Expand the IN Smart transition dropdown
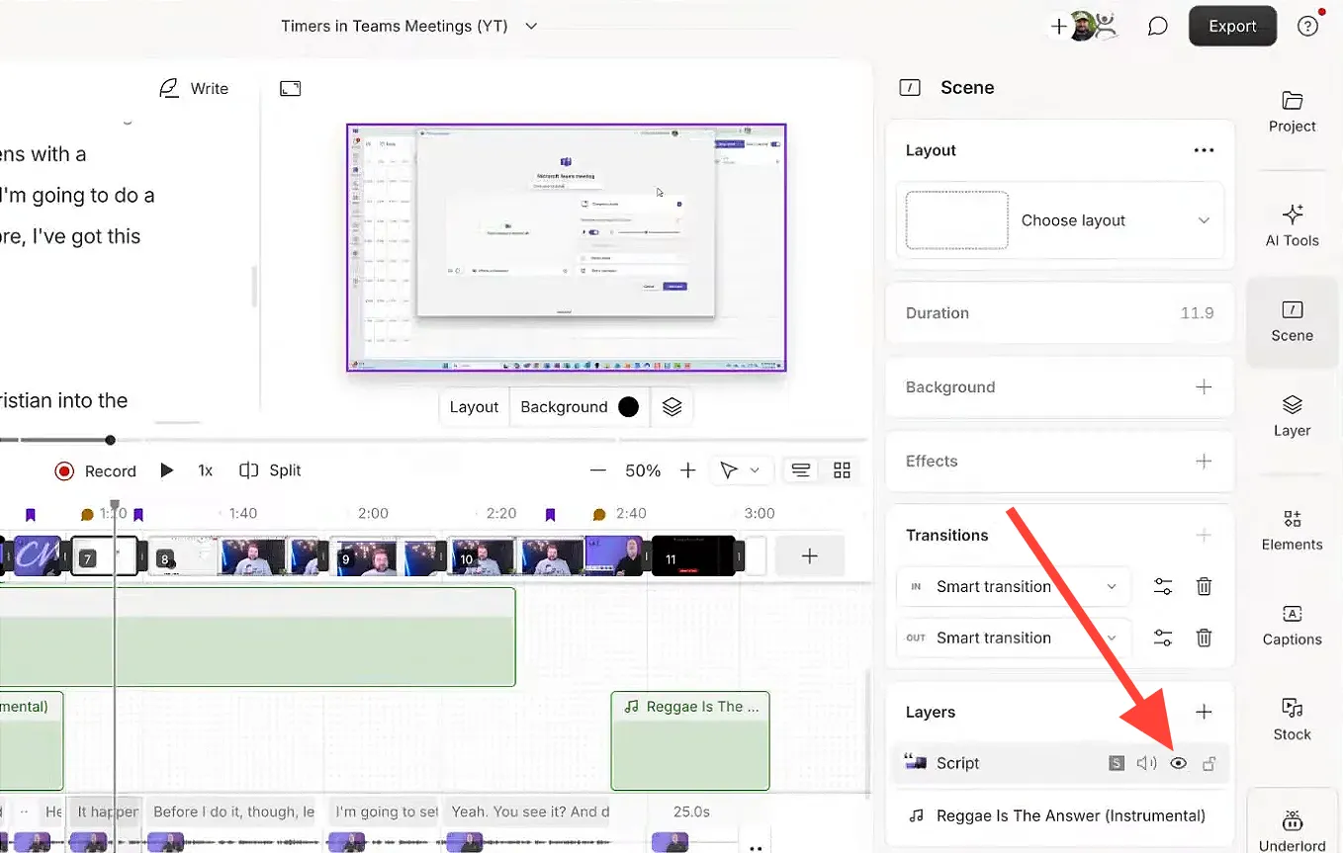Viewport: 1343px width, 853px height. 1112,586
